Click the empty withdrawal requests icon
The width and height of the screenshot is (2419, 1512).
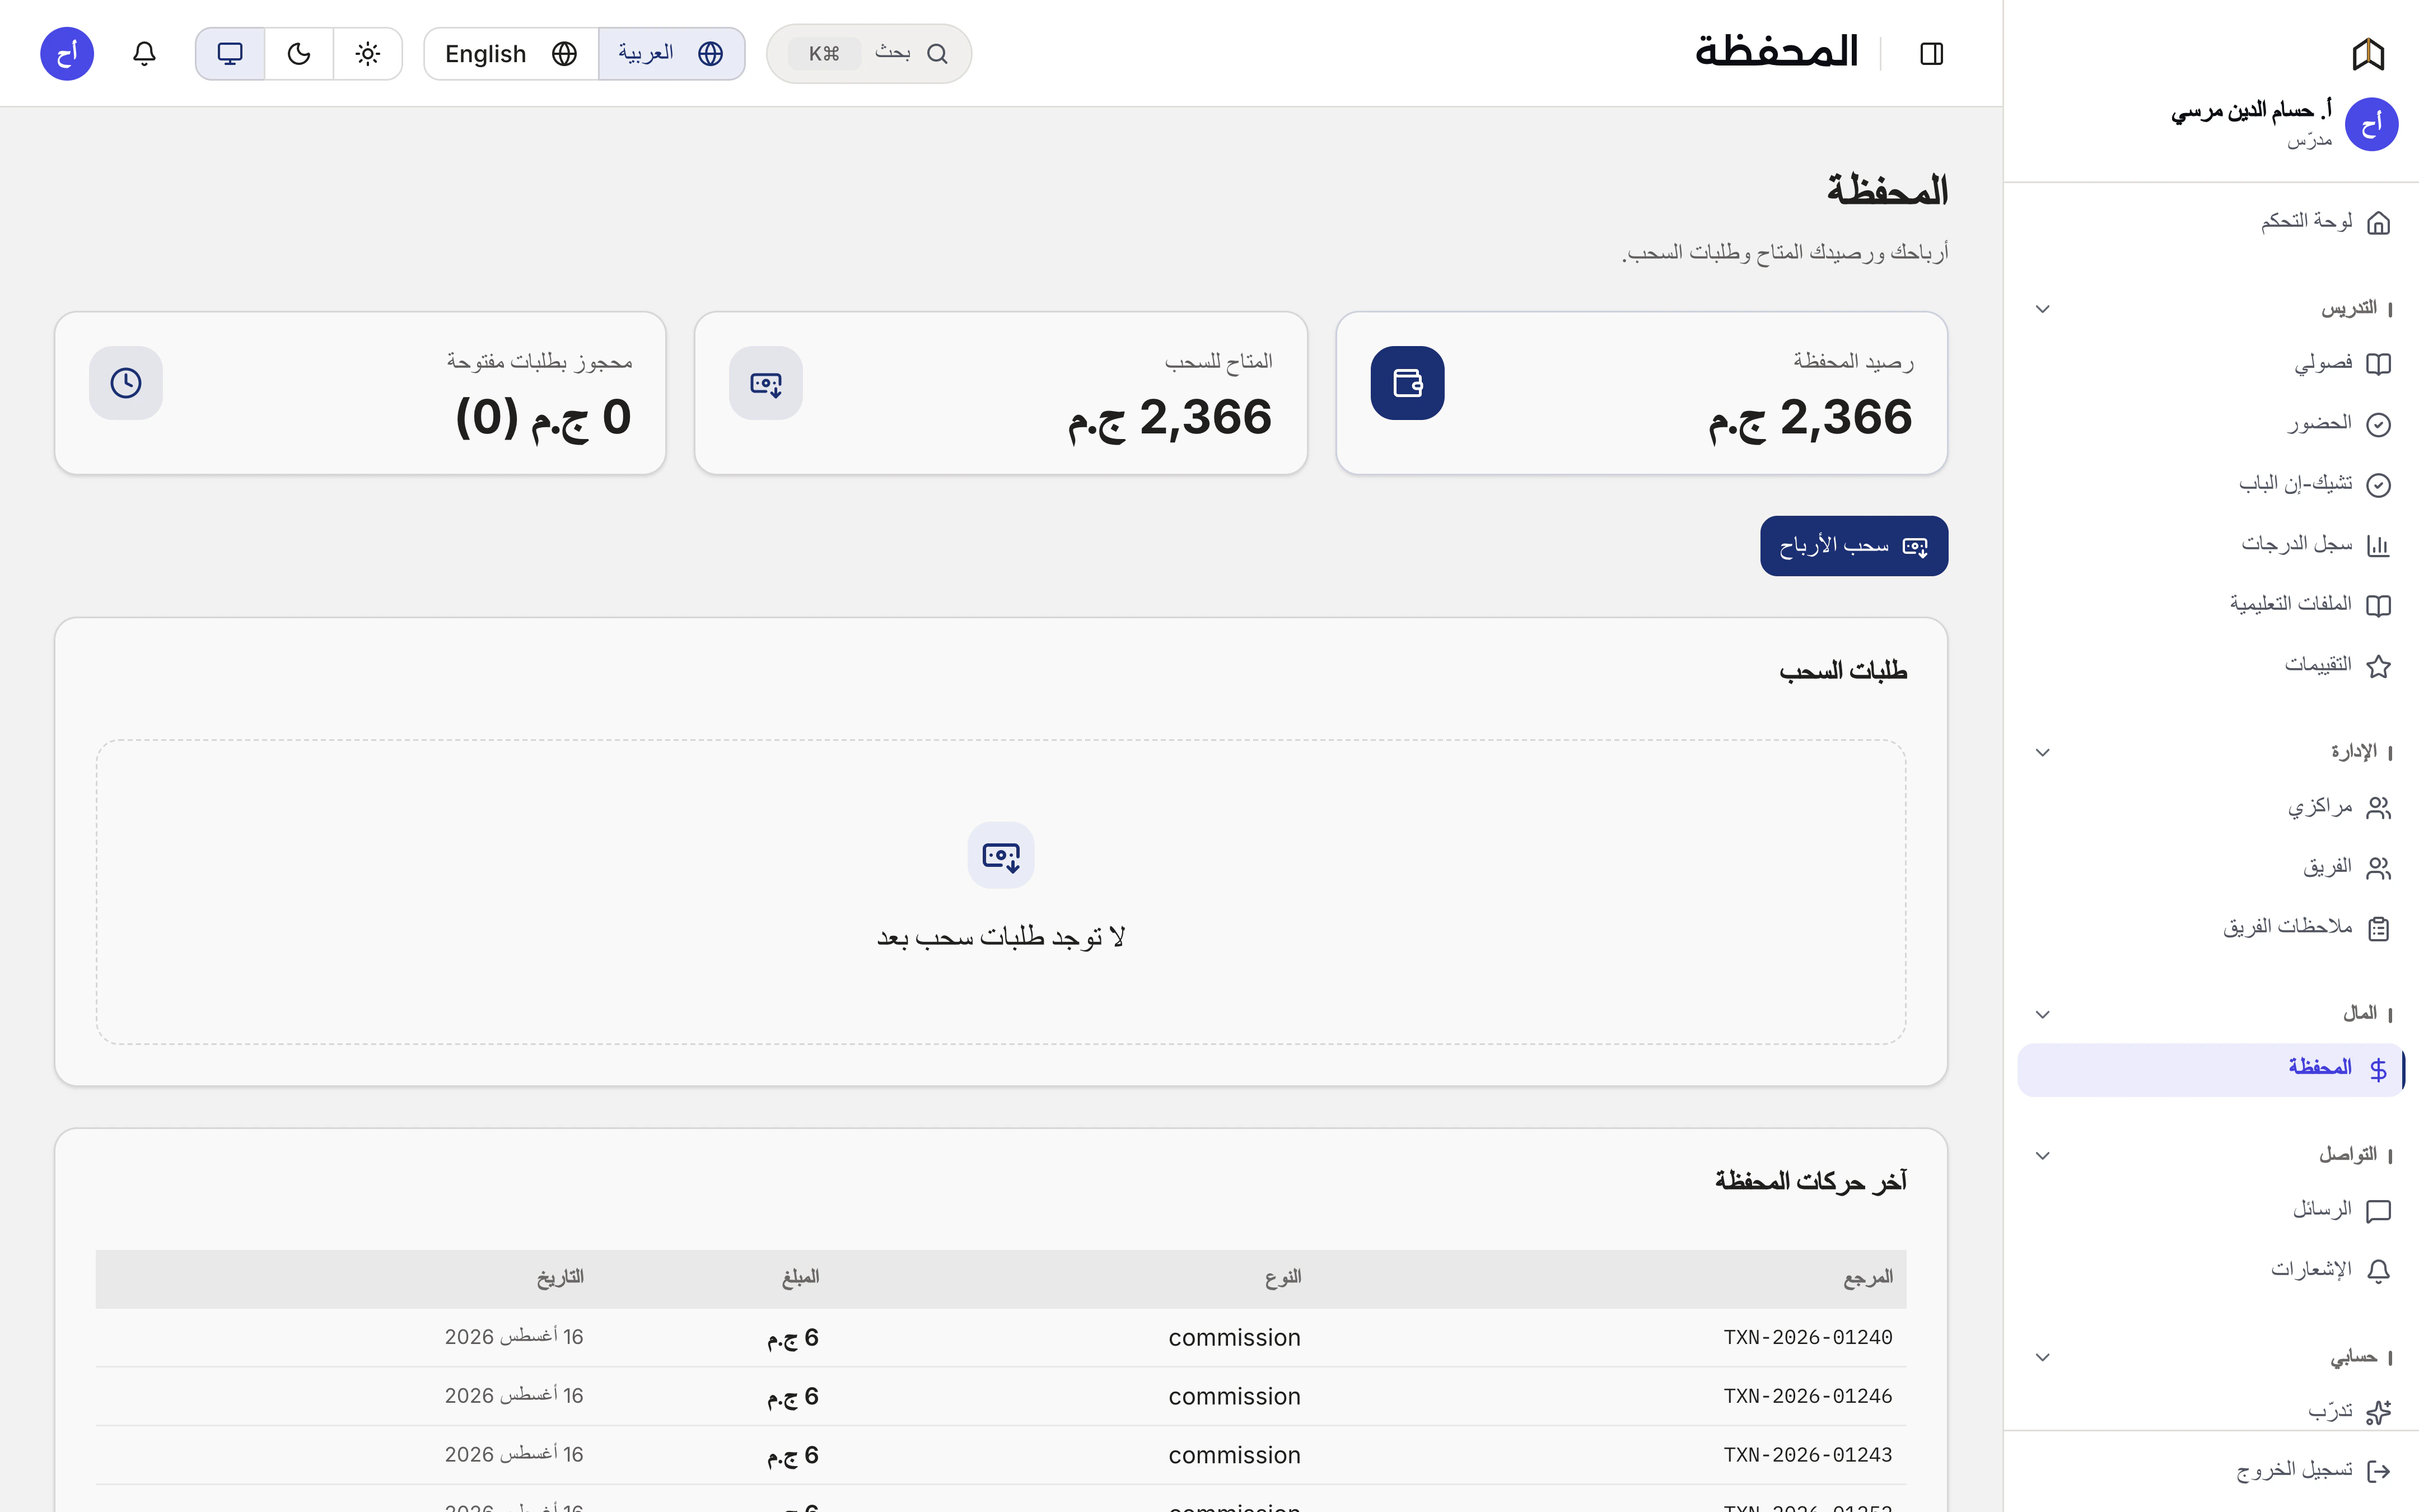1001,855
